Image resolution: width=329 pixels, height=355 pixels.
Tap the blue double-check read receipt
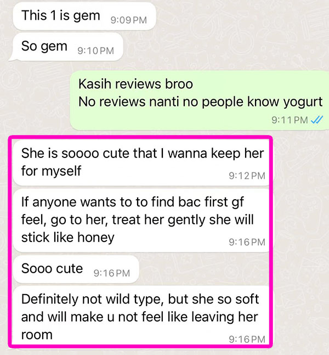click(317, 120)
